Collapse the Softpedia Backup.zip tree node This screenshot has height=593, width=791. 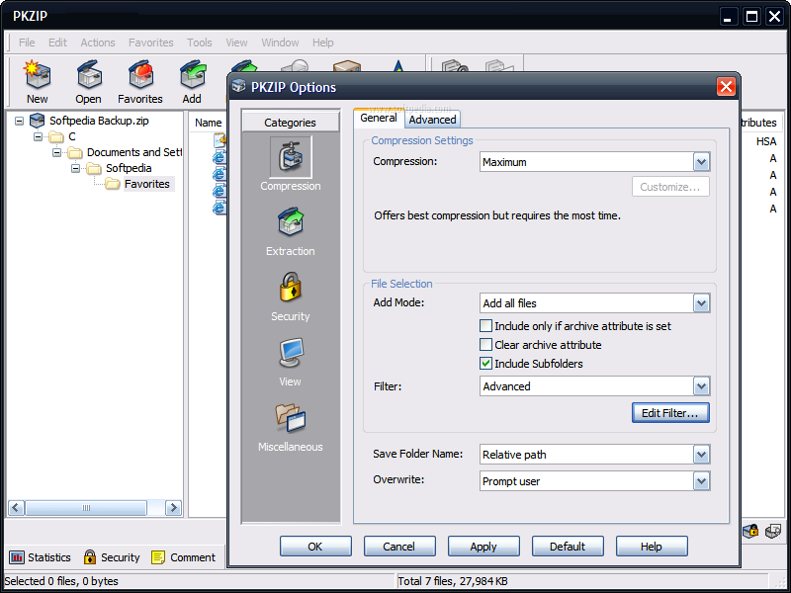[19, 121]
